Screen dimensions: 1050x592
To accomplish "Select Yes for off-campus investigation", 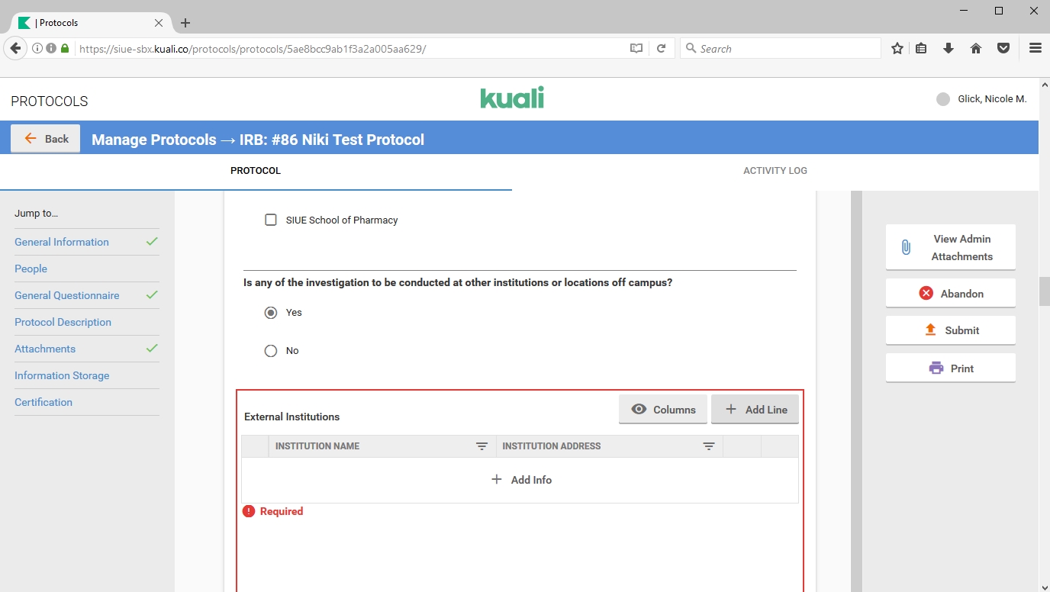I will [x=271, y=313].
